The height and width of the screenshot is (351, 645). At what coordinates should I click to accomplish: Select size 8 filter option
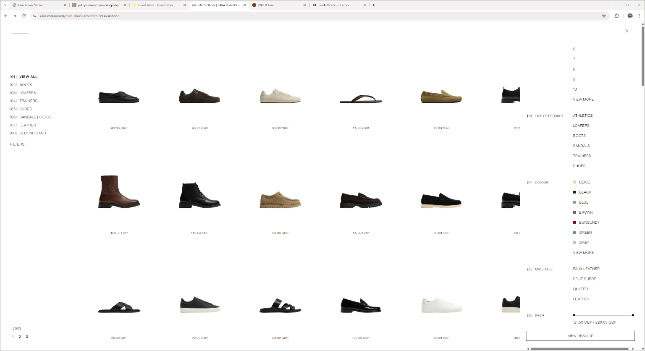pos(574,69)
